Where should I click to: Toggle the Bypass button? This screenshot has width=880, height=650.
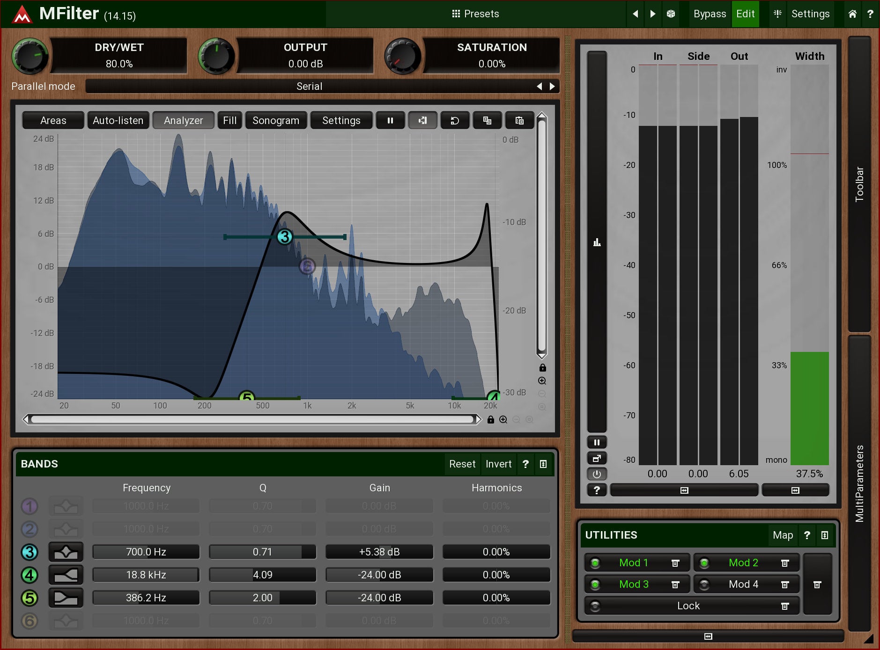coord(709,14)
